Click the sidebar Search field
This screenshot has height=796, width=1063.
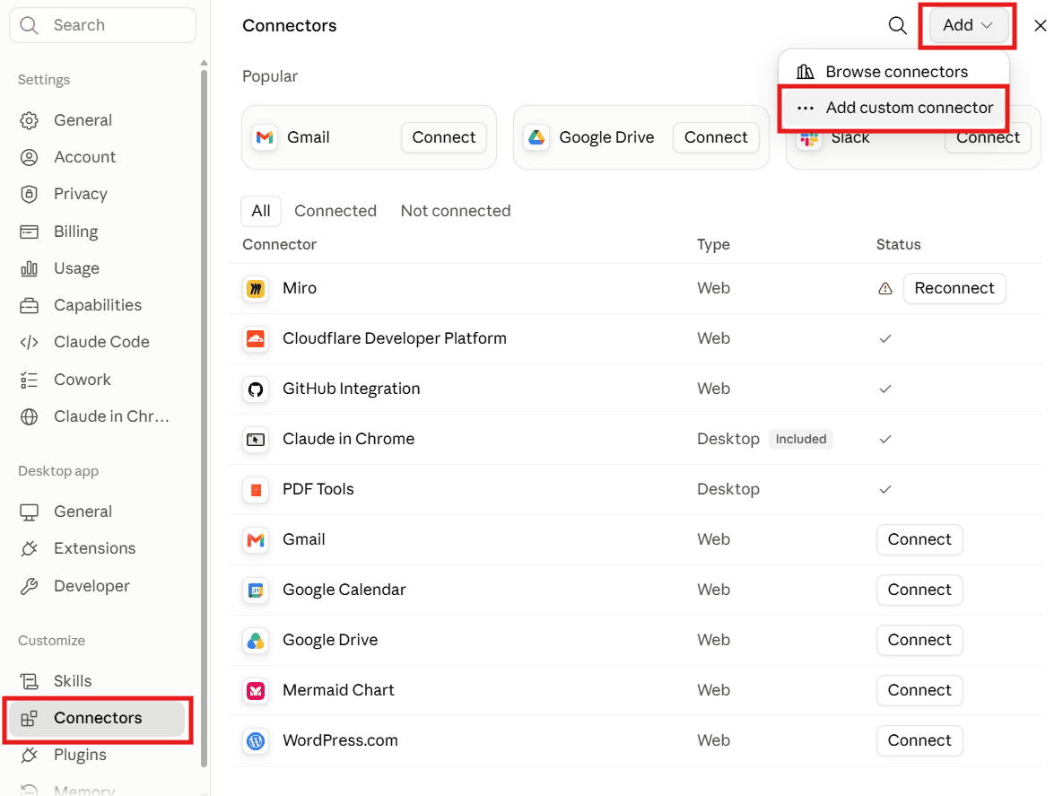click(x=103, y=25)
